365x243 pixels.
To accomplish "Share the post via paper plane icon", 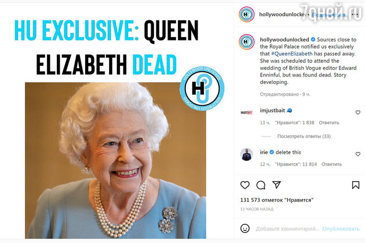I will pos(276,185).
